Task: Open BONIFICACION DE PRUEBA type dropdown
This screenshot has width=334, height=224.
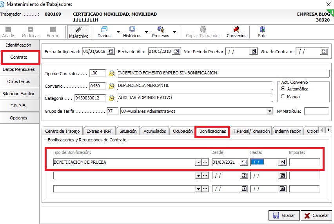Action: [x=198, y=162]
